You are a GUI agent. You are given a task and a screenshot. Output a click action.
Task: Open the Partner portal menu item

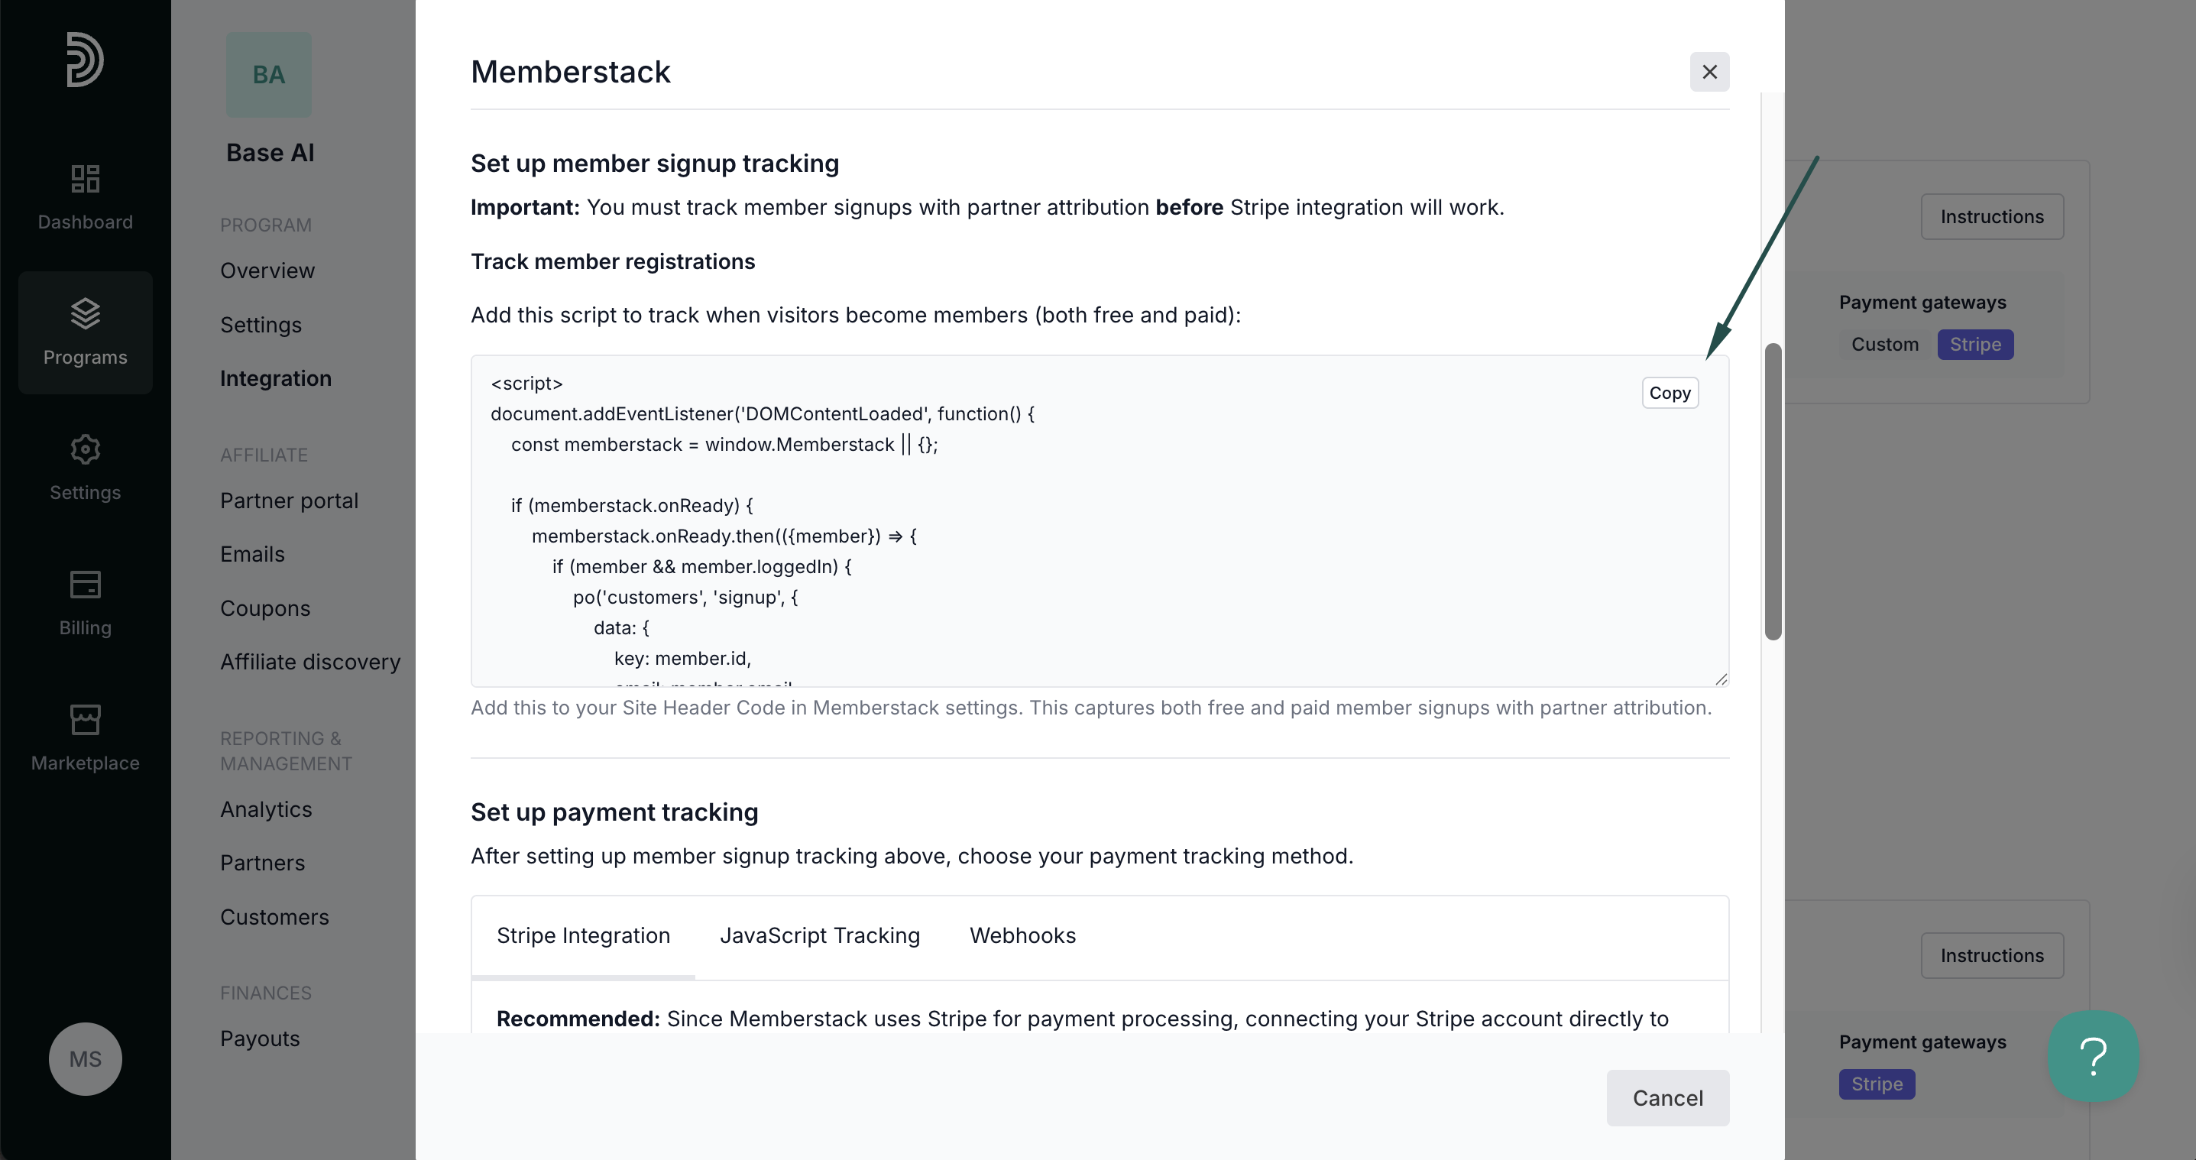click(x=289, y=501)
